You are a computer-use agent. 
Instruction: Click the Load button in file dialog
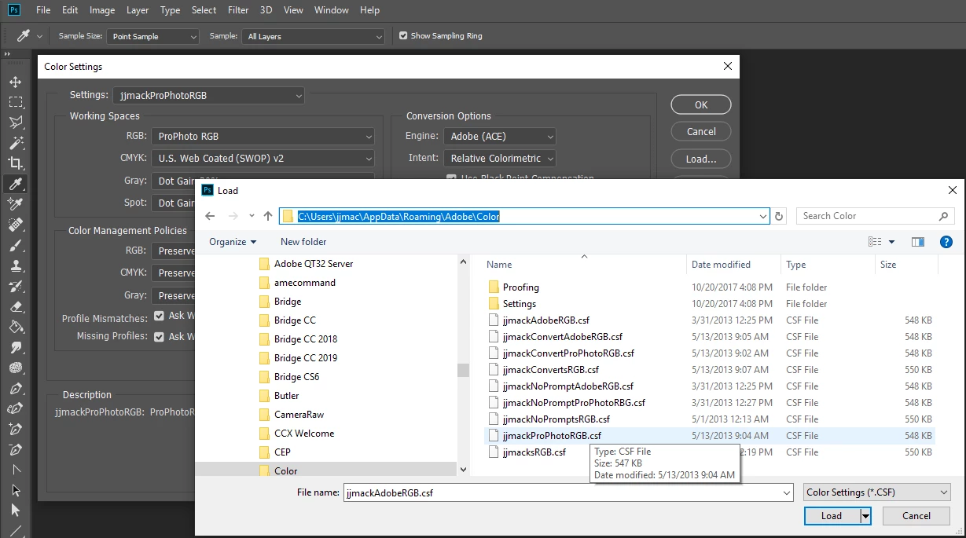click(x=832, y=516)
